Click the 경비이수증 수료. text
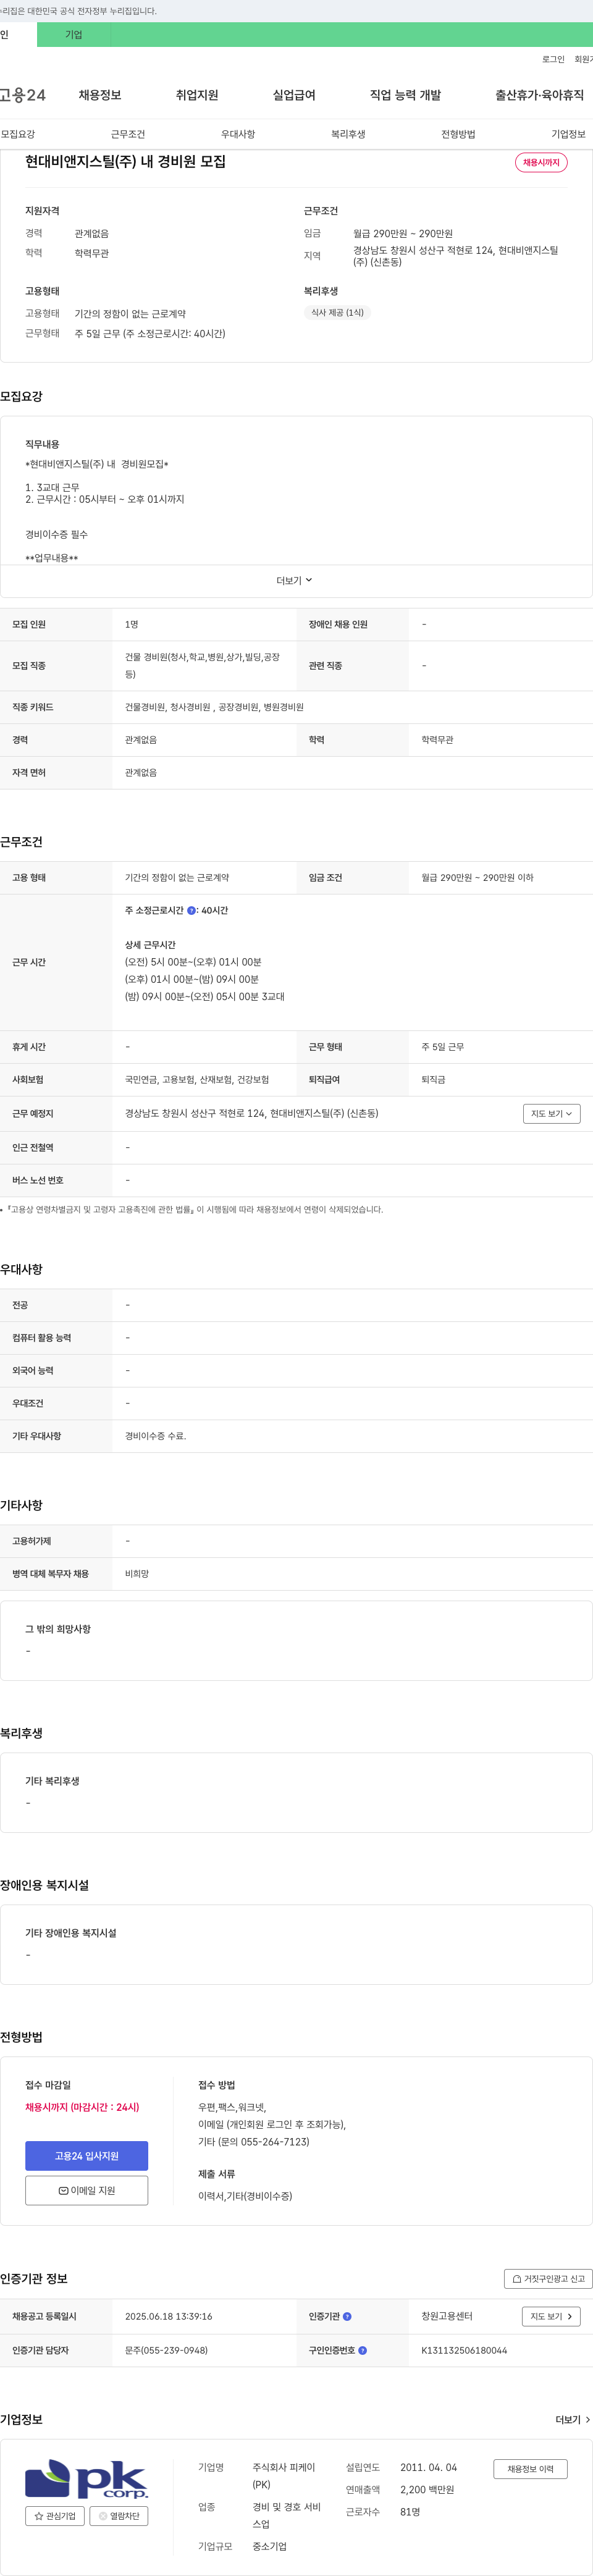 pos(155,1437)
